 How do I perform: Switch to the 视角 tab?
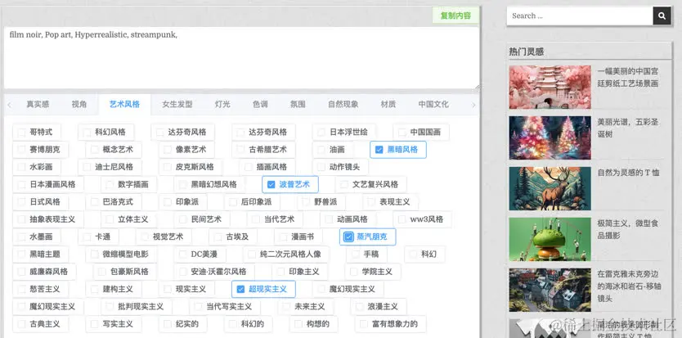[79, 105]
